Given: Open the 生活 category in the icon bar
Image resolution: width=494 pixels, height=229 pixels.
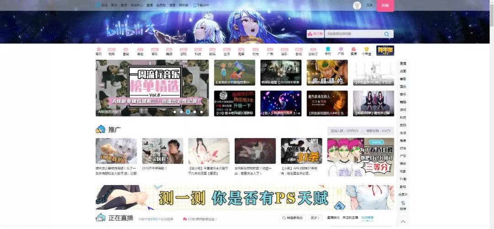Looking at the screenshot, I should coord(227,51).
